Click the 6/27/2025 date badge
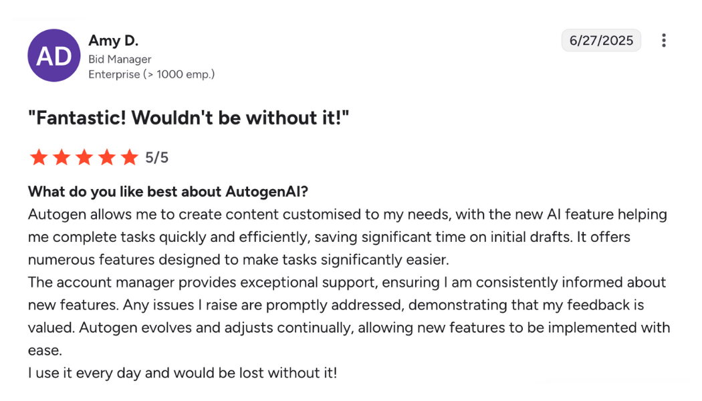 (601, 41)
